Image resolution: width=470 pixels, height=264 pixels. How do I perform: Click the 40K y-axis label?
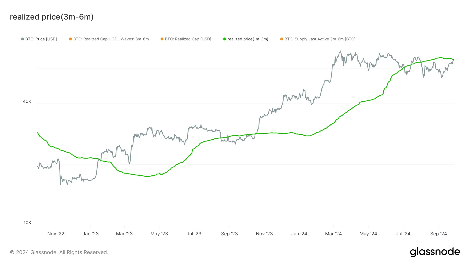27,101
